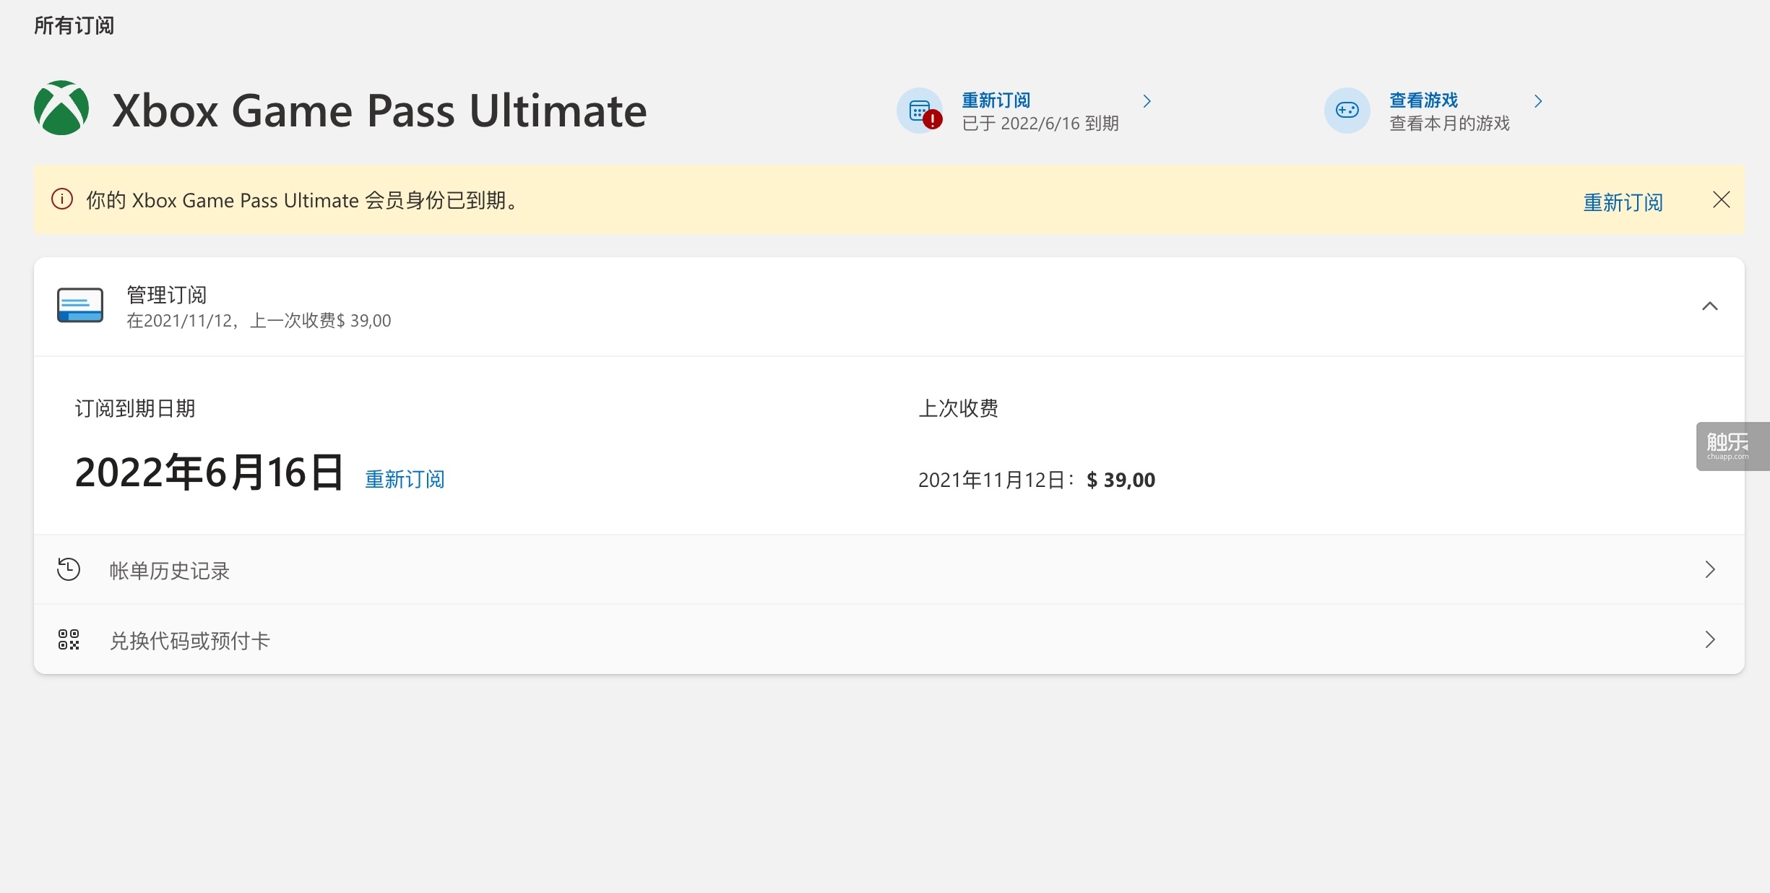Click the chevron next to 查看本月的游戏

[1538, 101]
